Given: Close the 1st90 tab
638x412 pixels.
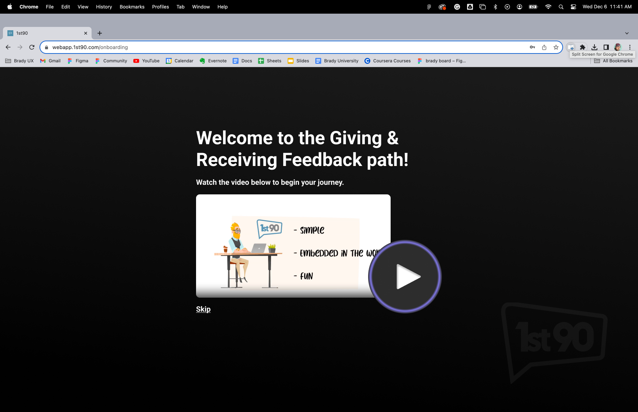Looking at the screenshot, I should coord(86,33).
